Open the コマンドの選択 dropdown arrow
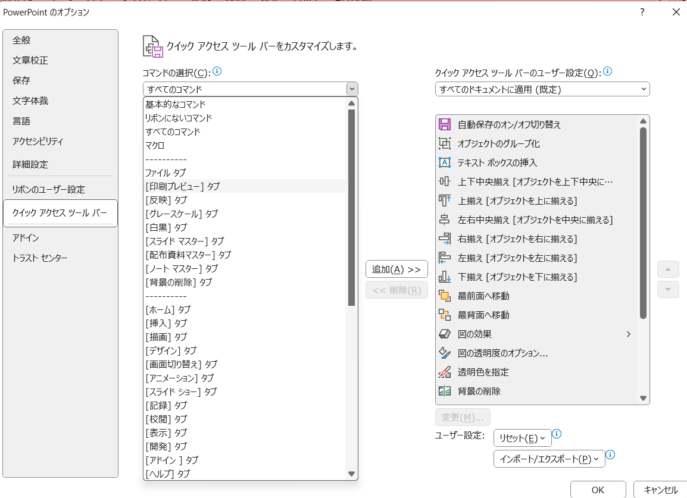This screenshot has width=687, height=498. tap(352, 89)
